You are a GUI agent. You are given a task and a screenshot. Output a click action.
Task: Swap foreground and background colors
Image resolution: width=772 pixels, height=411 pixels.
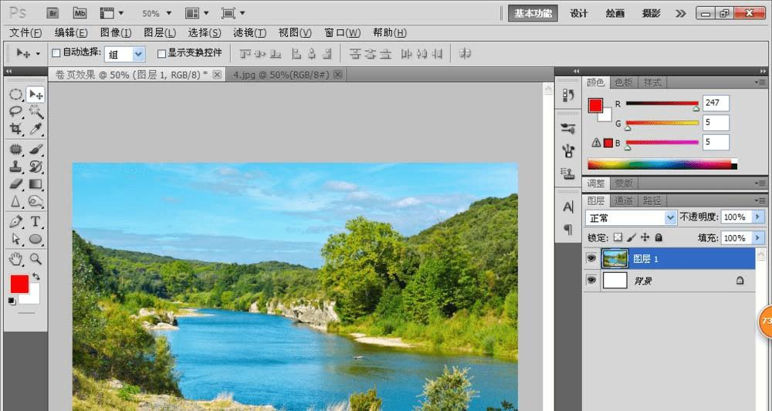tap(36, 276)
